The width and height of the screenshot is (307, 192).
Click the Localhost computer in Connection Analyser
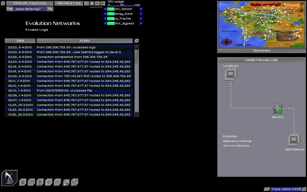tap(230, 75)
